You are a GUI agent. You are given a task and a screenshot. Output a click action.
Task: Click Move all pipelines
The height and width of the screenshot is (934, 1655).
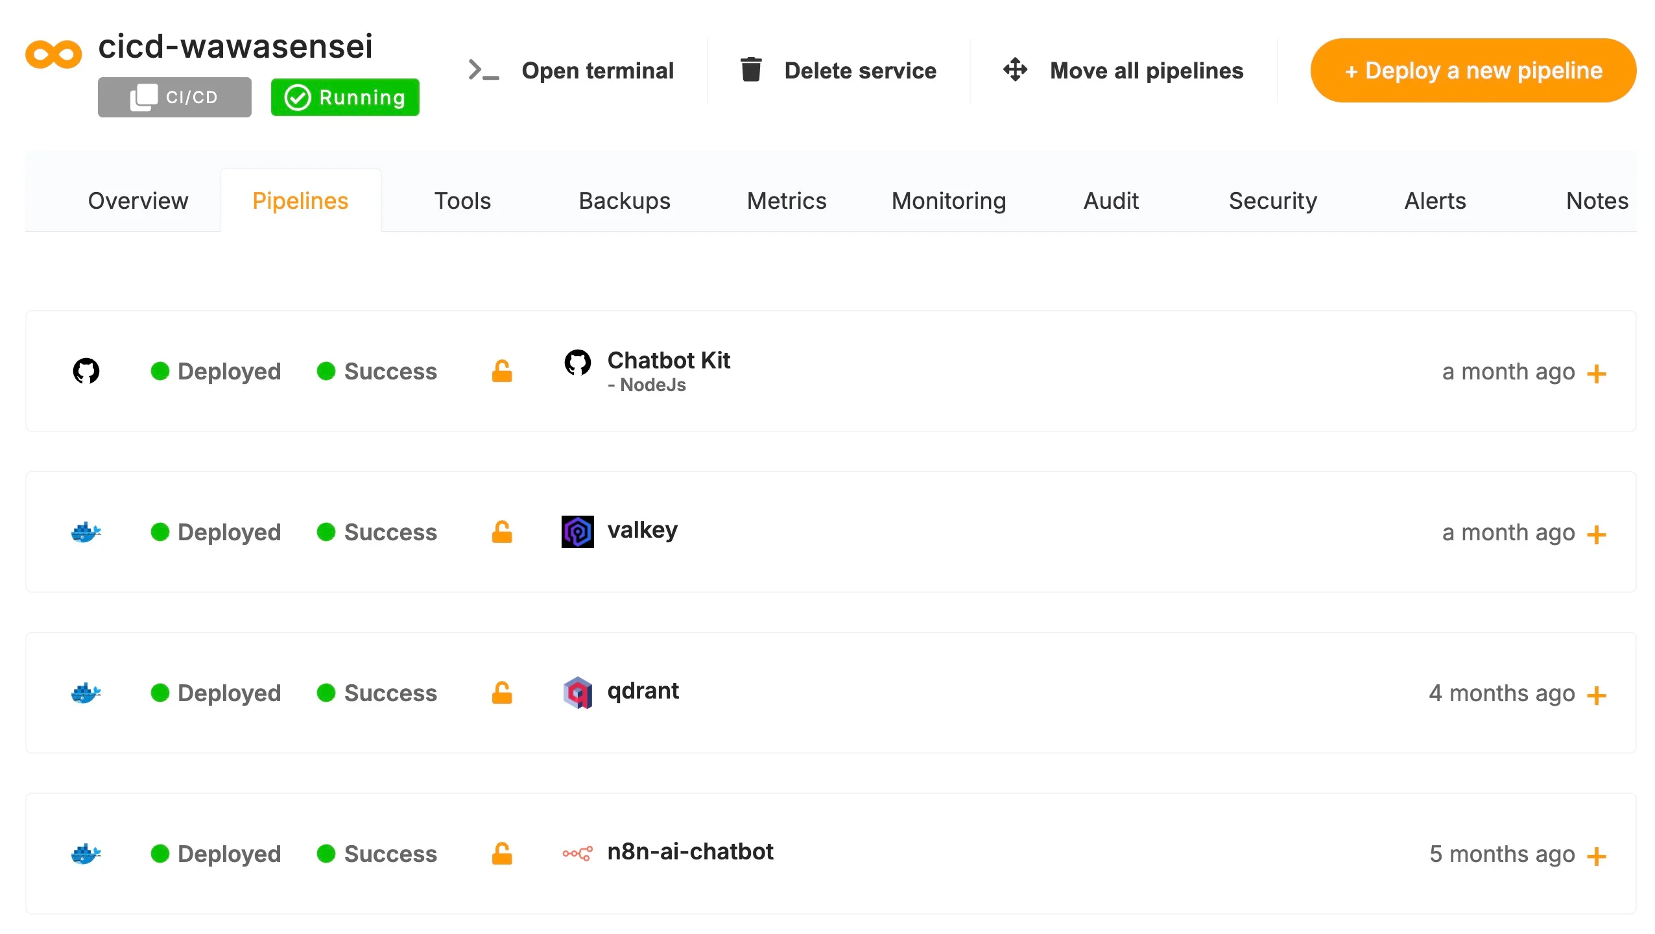(x=1146, y=70)
